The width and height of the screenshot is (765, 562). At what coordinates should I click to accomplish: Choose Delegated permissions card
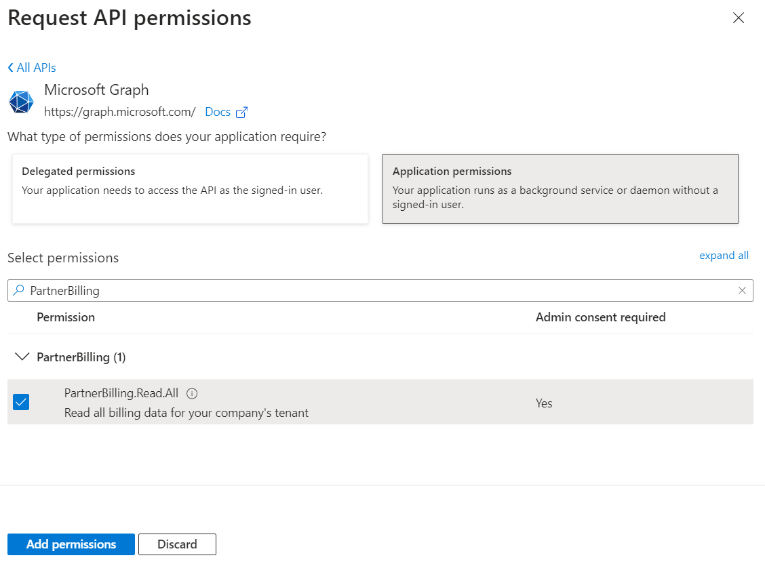point(190,188)
